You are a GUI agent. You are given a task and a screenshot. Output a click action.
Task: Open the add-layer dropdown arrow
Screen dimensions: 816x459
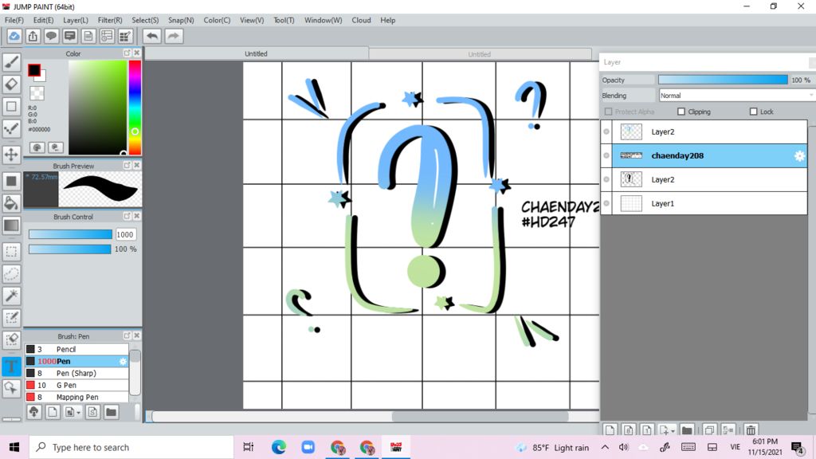[673, 431]
